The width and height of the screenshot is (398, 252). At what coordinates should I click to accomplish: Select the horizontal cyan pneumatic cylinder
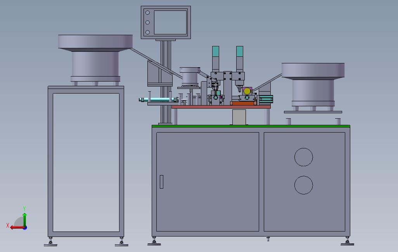tap(158, 100)
